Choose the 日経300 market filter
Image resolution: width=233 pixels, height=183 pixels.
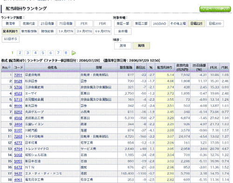[x=215, y=24]
